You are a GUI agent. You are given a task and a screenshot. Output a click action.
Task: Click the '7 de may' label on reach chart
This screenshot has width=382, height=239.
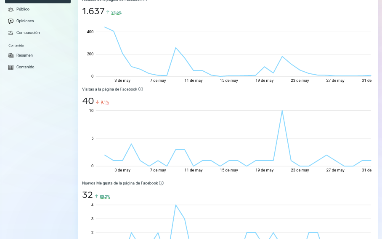pyautogui.click(x=158, y=81)
